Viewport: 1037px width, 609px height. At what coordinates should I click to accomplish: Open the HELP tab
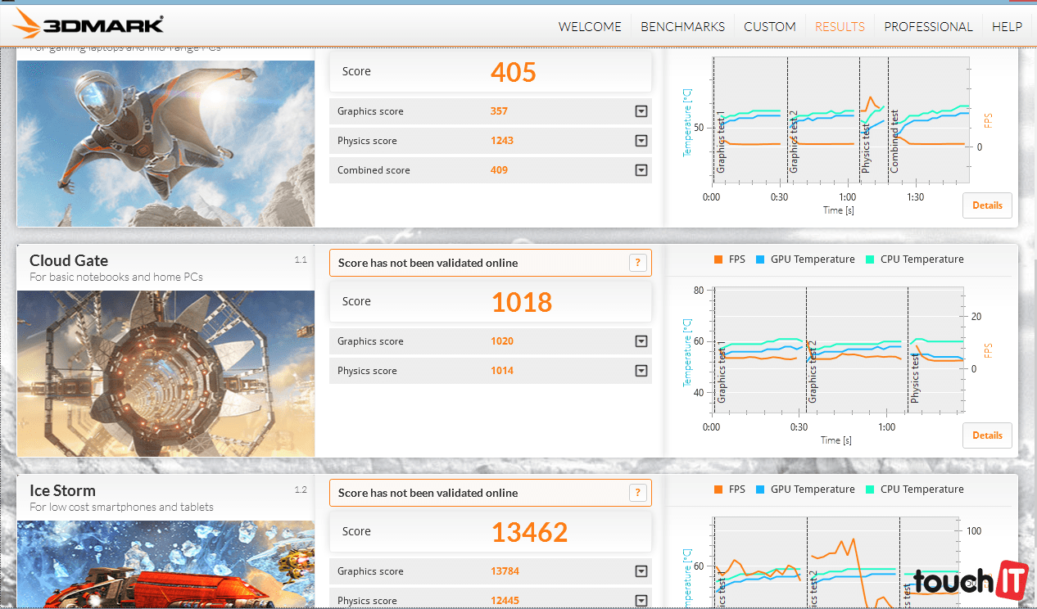pos(1007,26)
